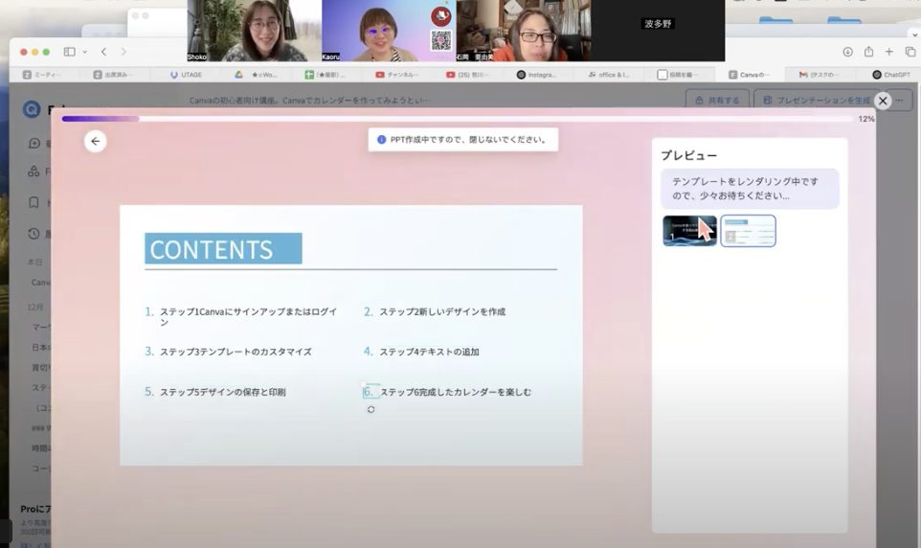
Task: Click the history clock icon in sidebar
Action: [x=34, y=233]
